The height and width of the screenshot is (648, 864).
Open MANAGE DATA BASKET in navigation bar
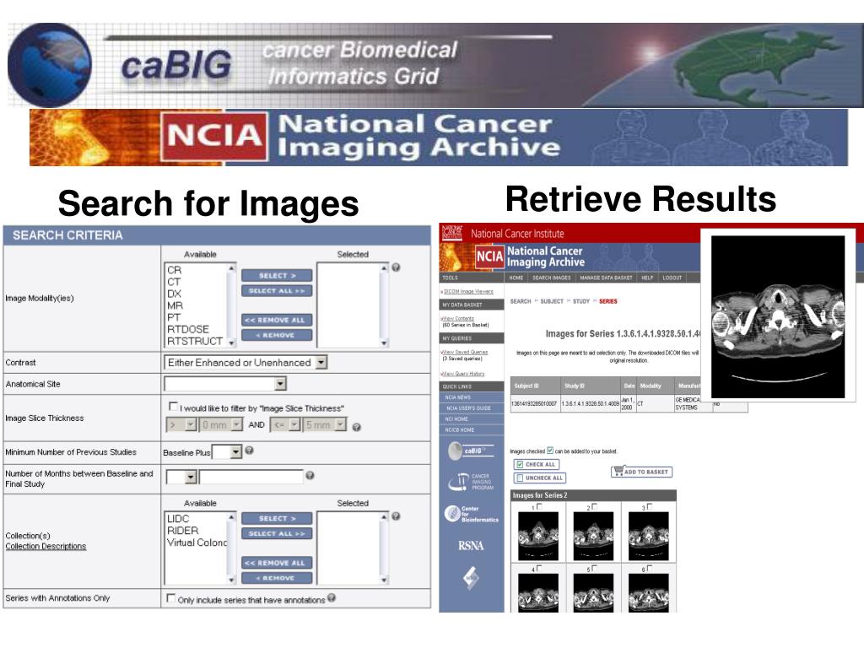coord(606,278)
